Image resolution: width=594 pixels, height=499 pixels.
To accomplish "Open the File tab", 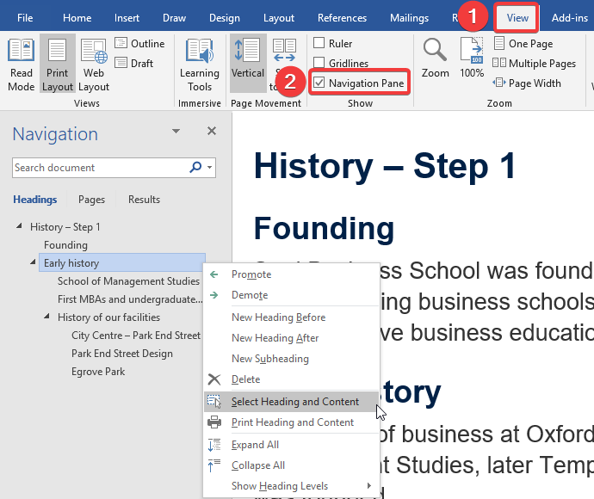I will point(25,18).
